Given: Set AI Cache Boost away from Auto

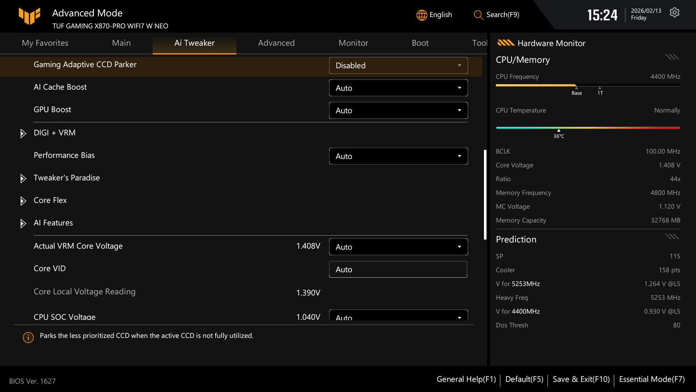Looking at the screenshot, I should coord(398,88).
